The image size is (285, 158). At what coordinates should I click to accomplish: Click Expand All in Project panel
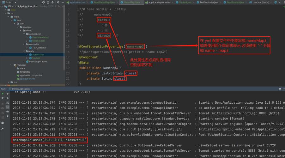click(48, 2)
